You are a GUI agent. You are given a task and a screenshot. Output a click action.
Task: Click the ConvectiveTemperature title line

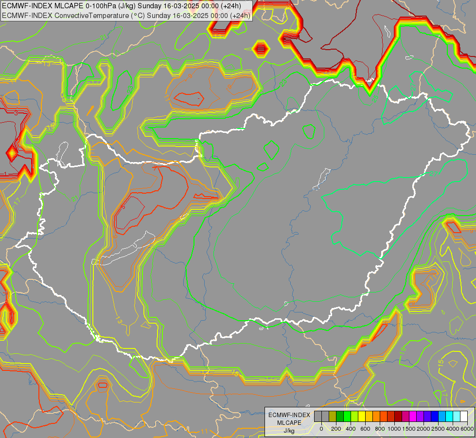[x=126, y=16]
